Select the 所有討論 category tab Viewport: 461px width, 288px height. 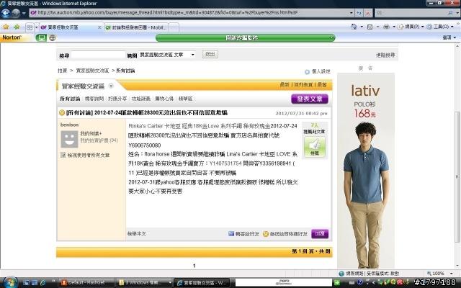tap(70, 99)
